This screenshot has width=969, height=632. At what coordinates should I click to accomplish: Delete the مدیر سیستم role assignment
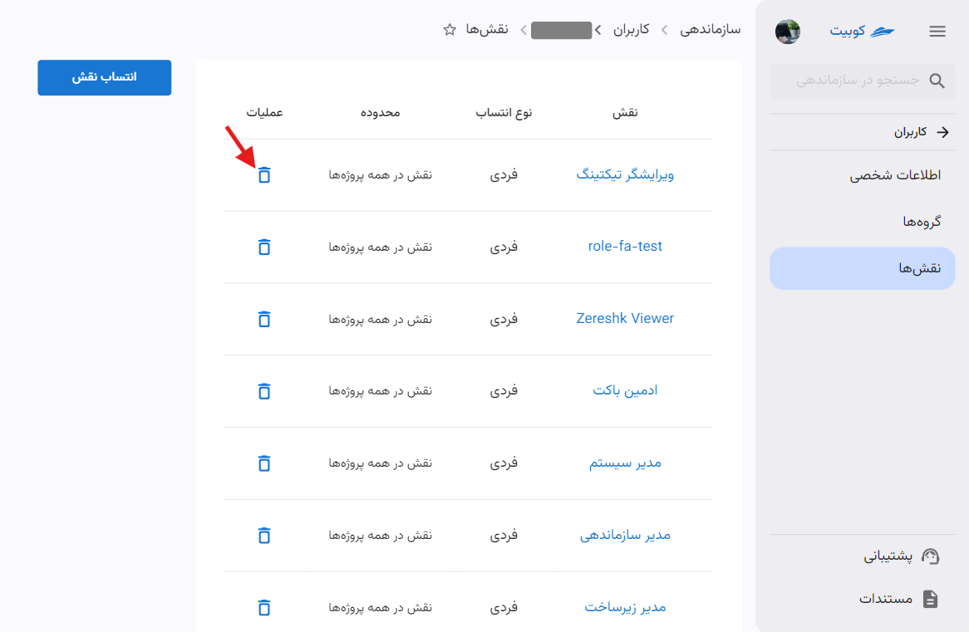pyautogui.click(x=264, y=463)
